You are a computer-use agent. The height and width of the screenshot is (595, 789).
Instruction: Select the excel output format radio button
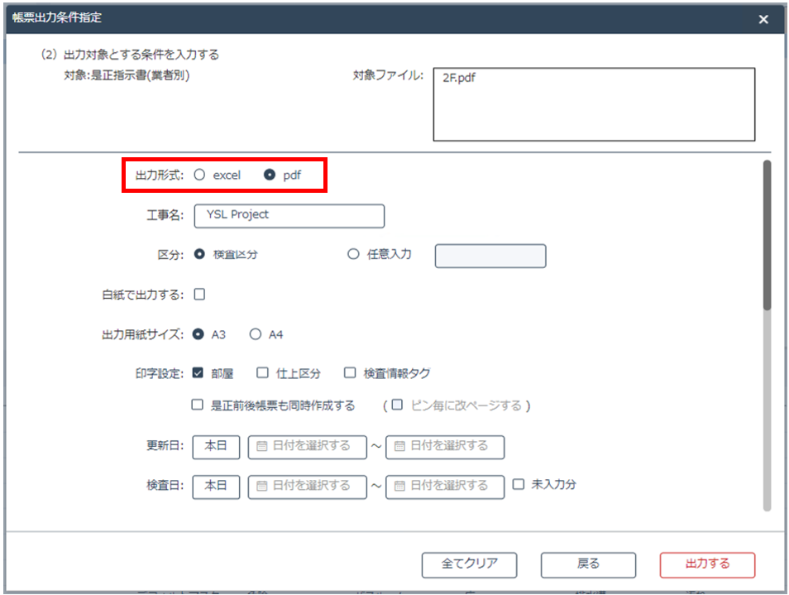click(199, 175)
